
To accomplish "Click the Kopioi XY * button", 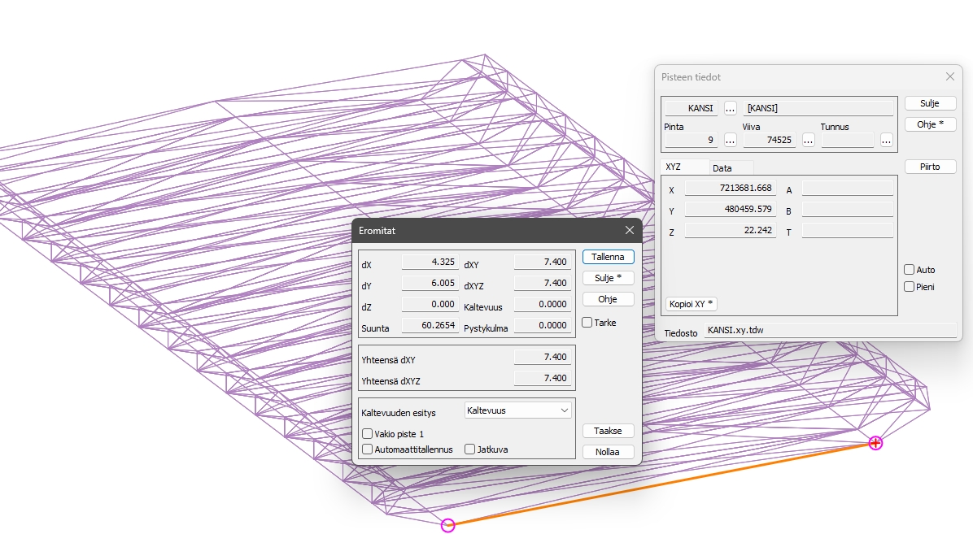I will pyautogui.click(x=691, y=304).
